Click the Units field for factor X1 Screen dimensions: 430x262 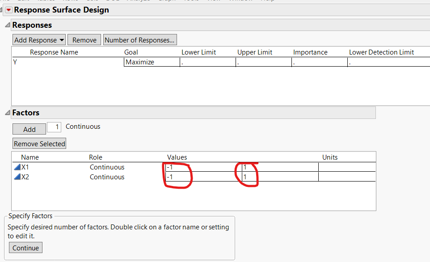click(346, 167)
